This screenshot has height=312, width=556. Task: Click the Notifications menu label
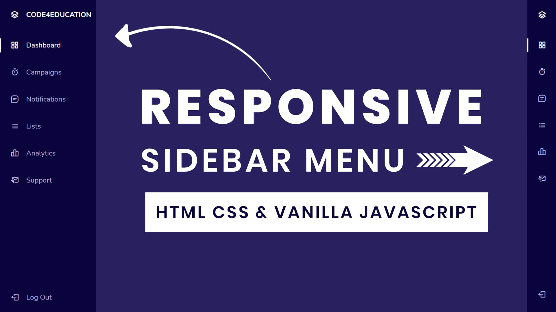[x=46, y=99]
